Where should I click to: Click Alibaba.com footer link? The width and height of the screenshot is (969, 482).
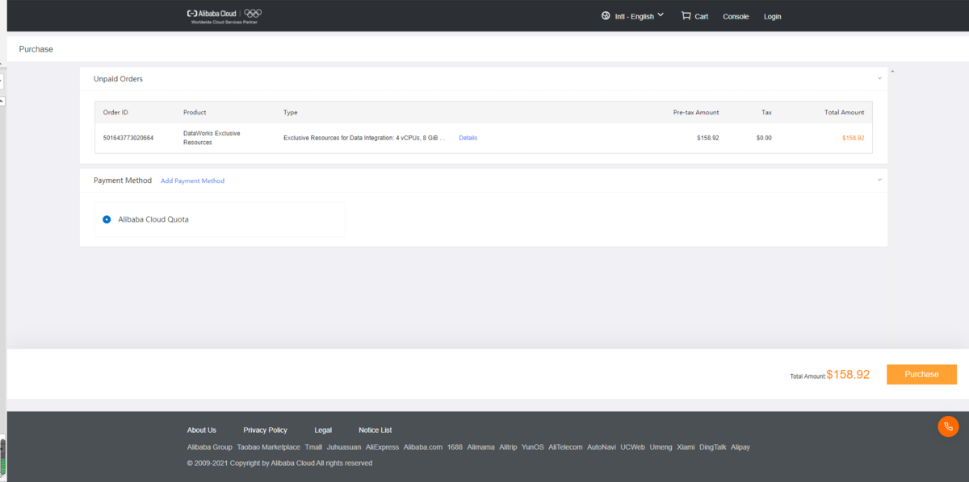tap(423, 447)
